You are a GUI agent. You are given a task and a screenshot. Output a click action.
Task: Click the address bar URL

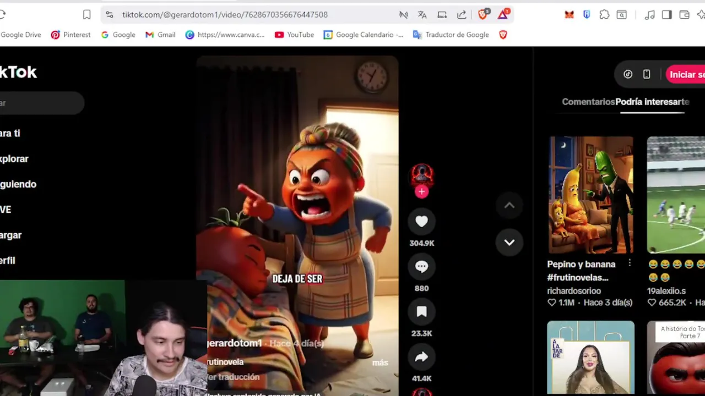225,15
